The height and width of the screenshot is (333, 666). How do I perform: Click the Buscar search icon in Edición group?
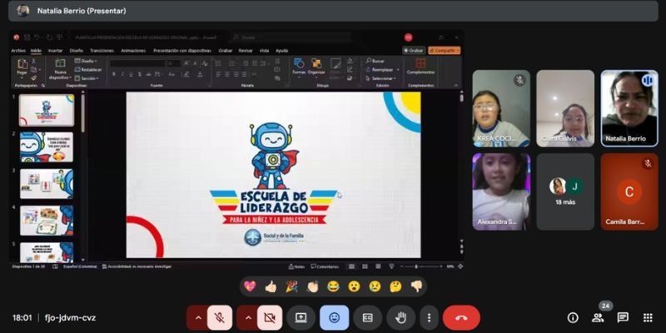coord(375,61)
